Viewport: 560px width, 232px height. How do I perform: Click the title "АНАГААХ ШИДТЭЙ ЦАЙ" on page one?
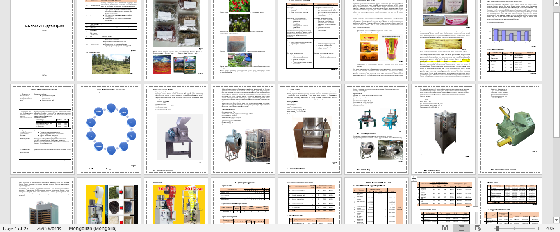pyautogui.click(x=44, y=27)
